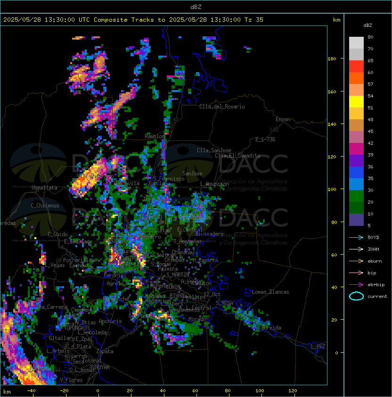Click the 180 km vertical axis tick
The image size is (392, 397).
(x=332, y=59)
